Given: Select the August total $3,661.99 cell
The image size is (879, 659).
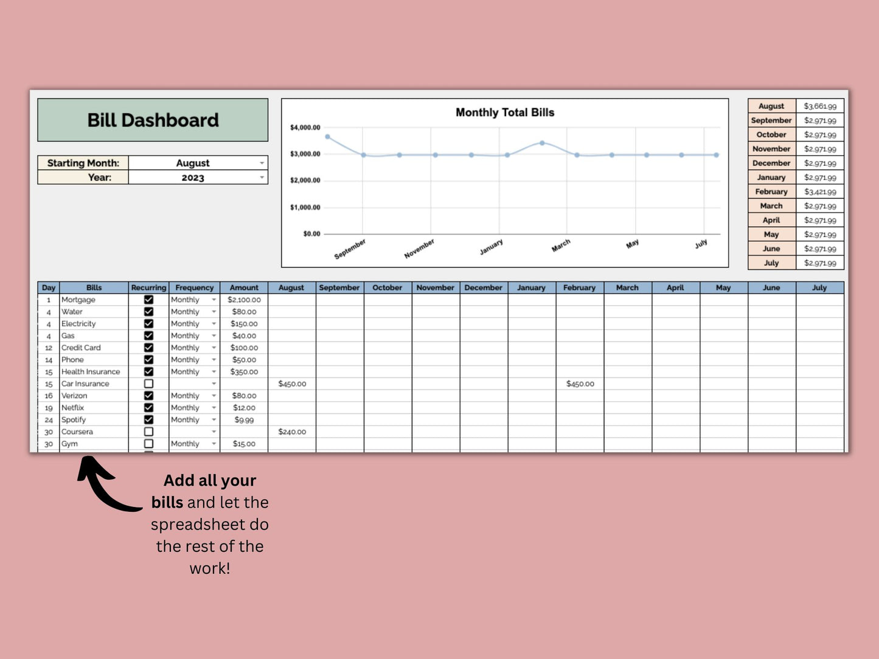Looking at the screenshot, I should click(819, 106).
